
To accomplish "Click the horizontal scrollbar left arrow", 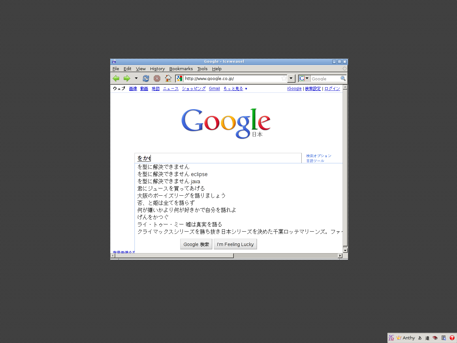I will (113, 255).
